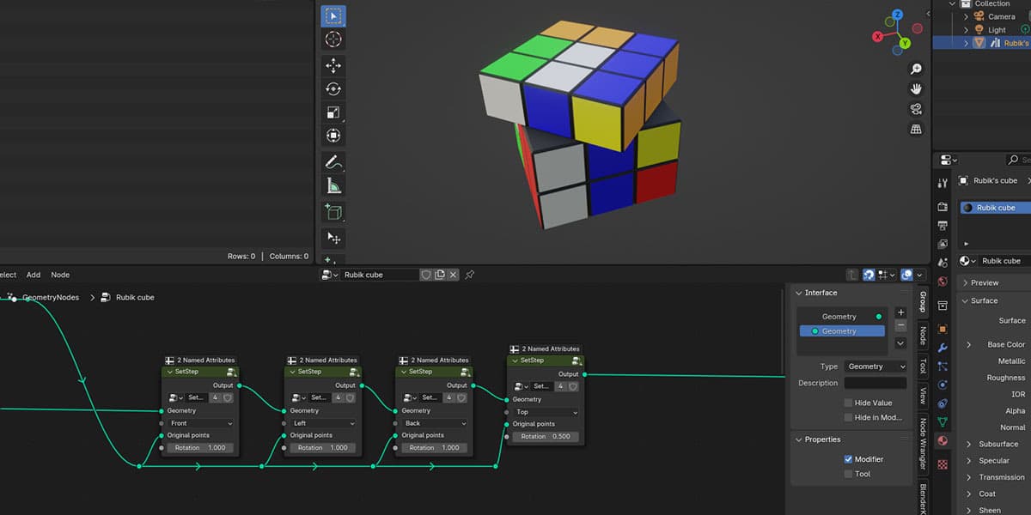Switch to the Group sidebar tab

(924, 301)
